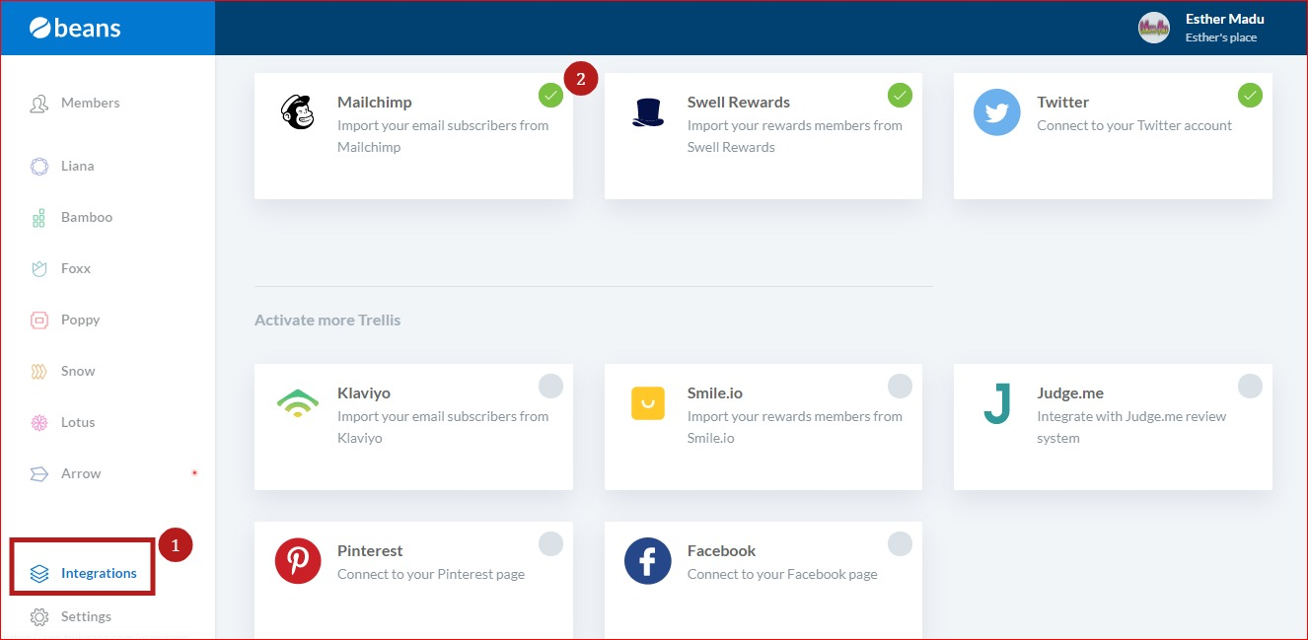
Task: Open the Members menu item
Action: [x=91, y=103]
